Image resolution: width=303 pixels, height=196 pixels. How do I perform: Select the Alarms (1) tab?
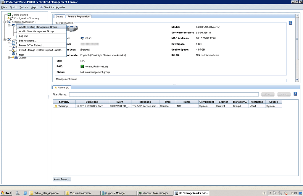pyautogui.click(x=62, y=88)
